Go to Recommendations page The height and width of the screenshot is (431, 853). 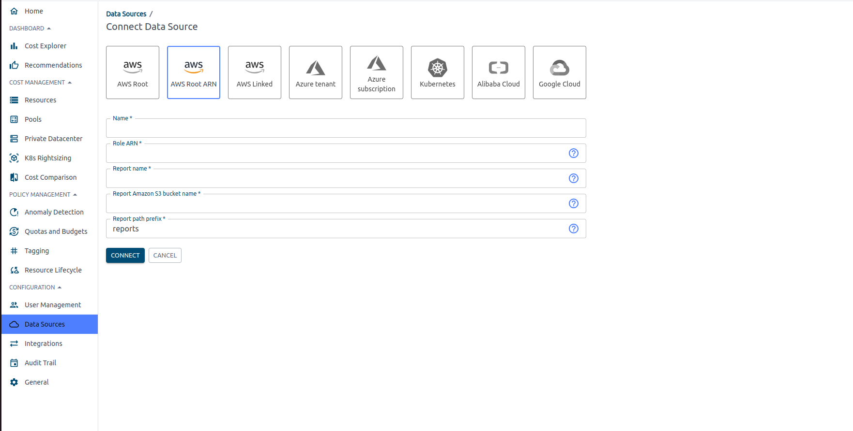click(x=49, y=65)
